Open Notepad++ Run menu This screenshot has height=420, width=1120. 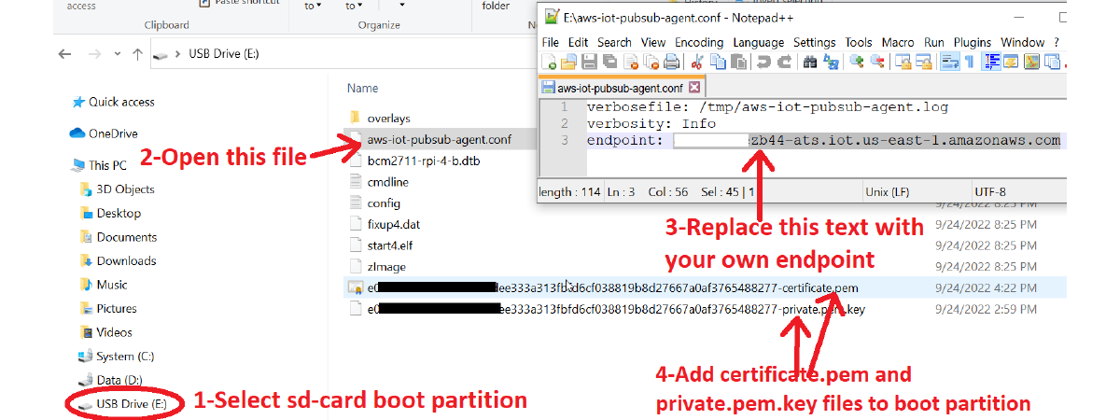pos(933,42)
